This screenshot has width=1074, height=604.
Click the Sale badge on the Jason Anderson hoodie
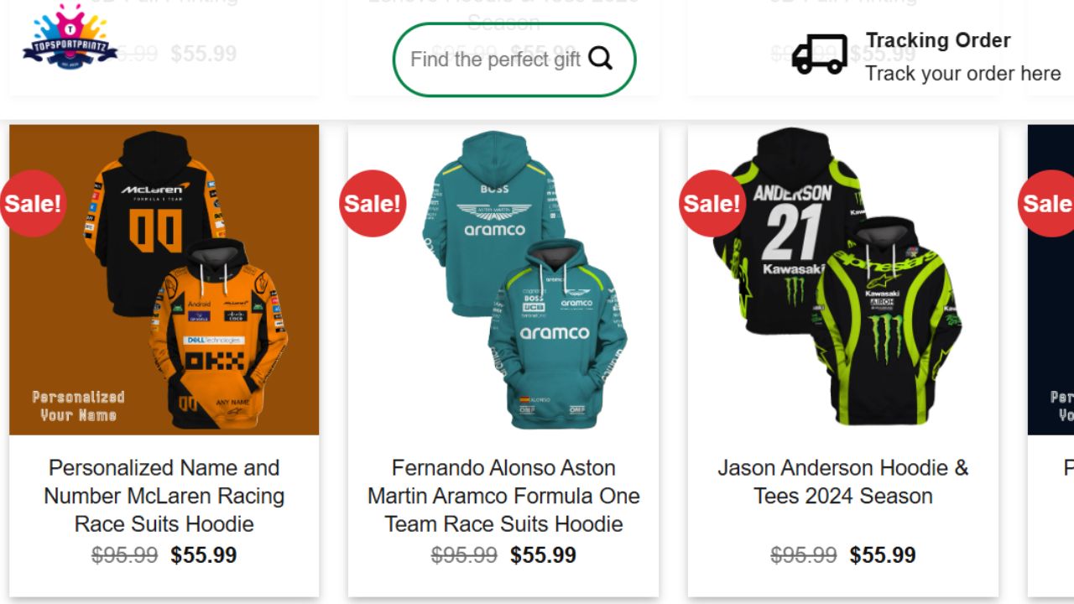[712, 202]
